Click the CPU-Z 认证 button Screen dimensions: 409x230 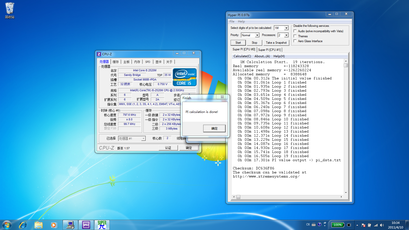[x=168, y=148]
